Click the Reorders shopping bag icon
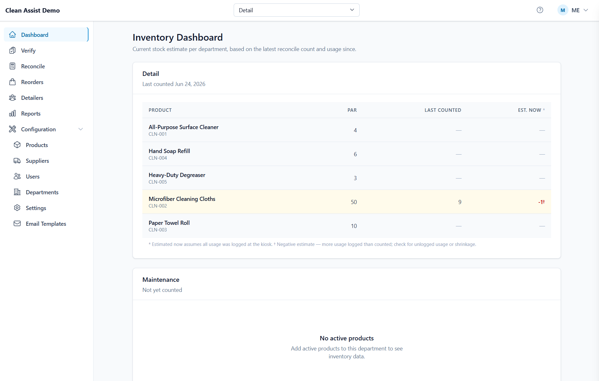 click(x=13, y=82)
